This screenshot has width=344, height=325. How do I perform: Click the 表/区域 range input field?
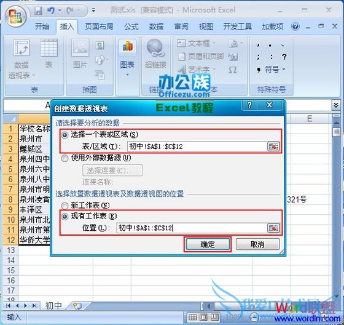click(197, 146)
